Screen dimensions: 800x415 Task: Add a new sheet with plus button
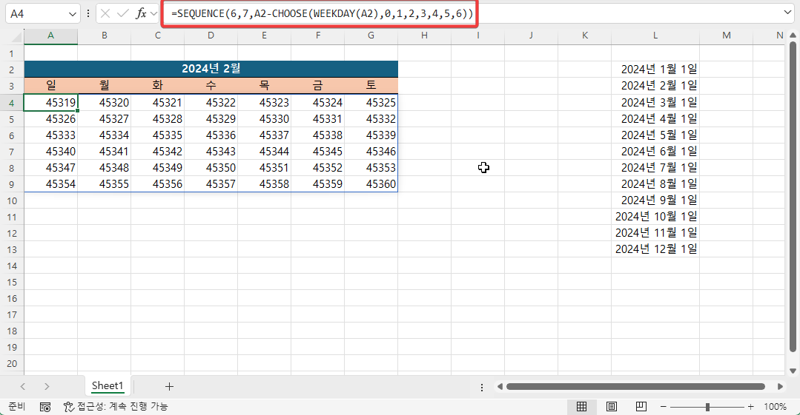[169, 386]
